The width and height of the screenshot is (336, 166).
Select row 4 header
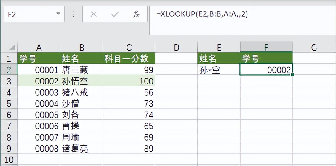click(x=9, y=92)
